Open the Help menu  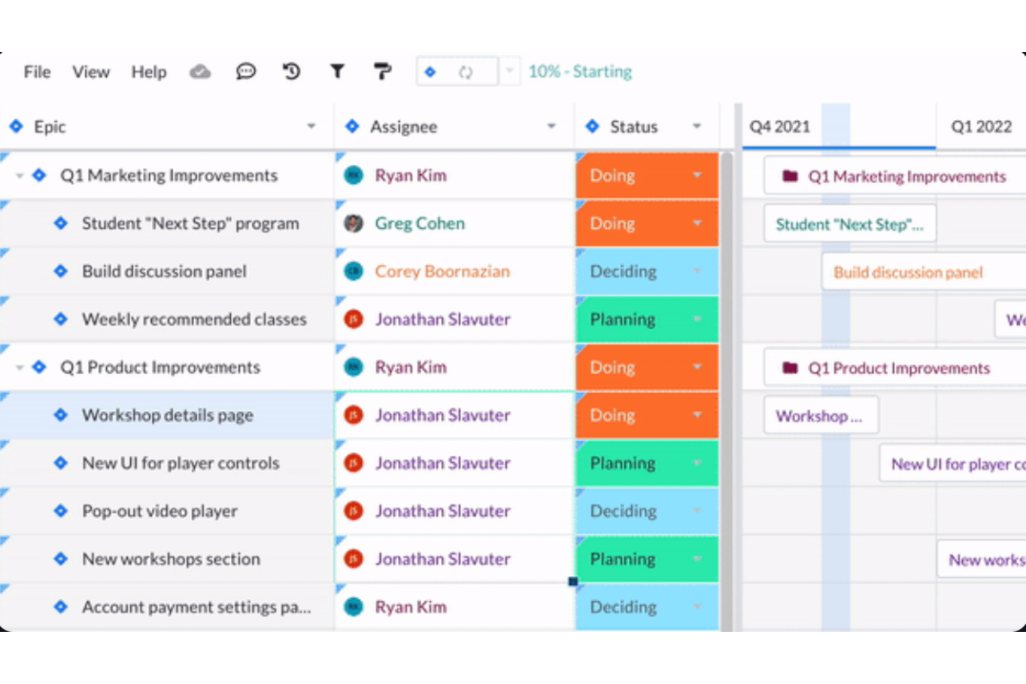149,72
